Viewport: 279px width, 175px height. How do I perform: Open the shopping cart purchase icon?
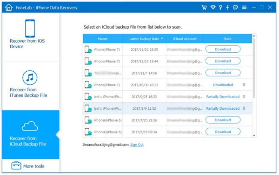[x=204, y=7]
